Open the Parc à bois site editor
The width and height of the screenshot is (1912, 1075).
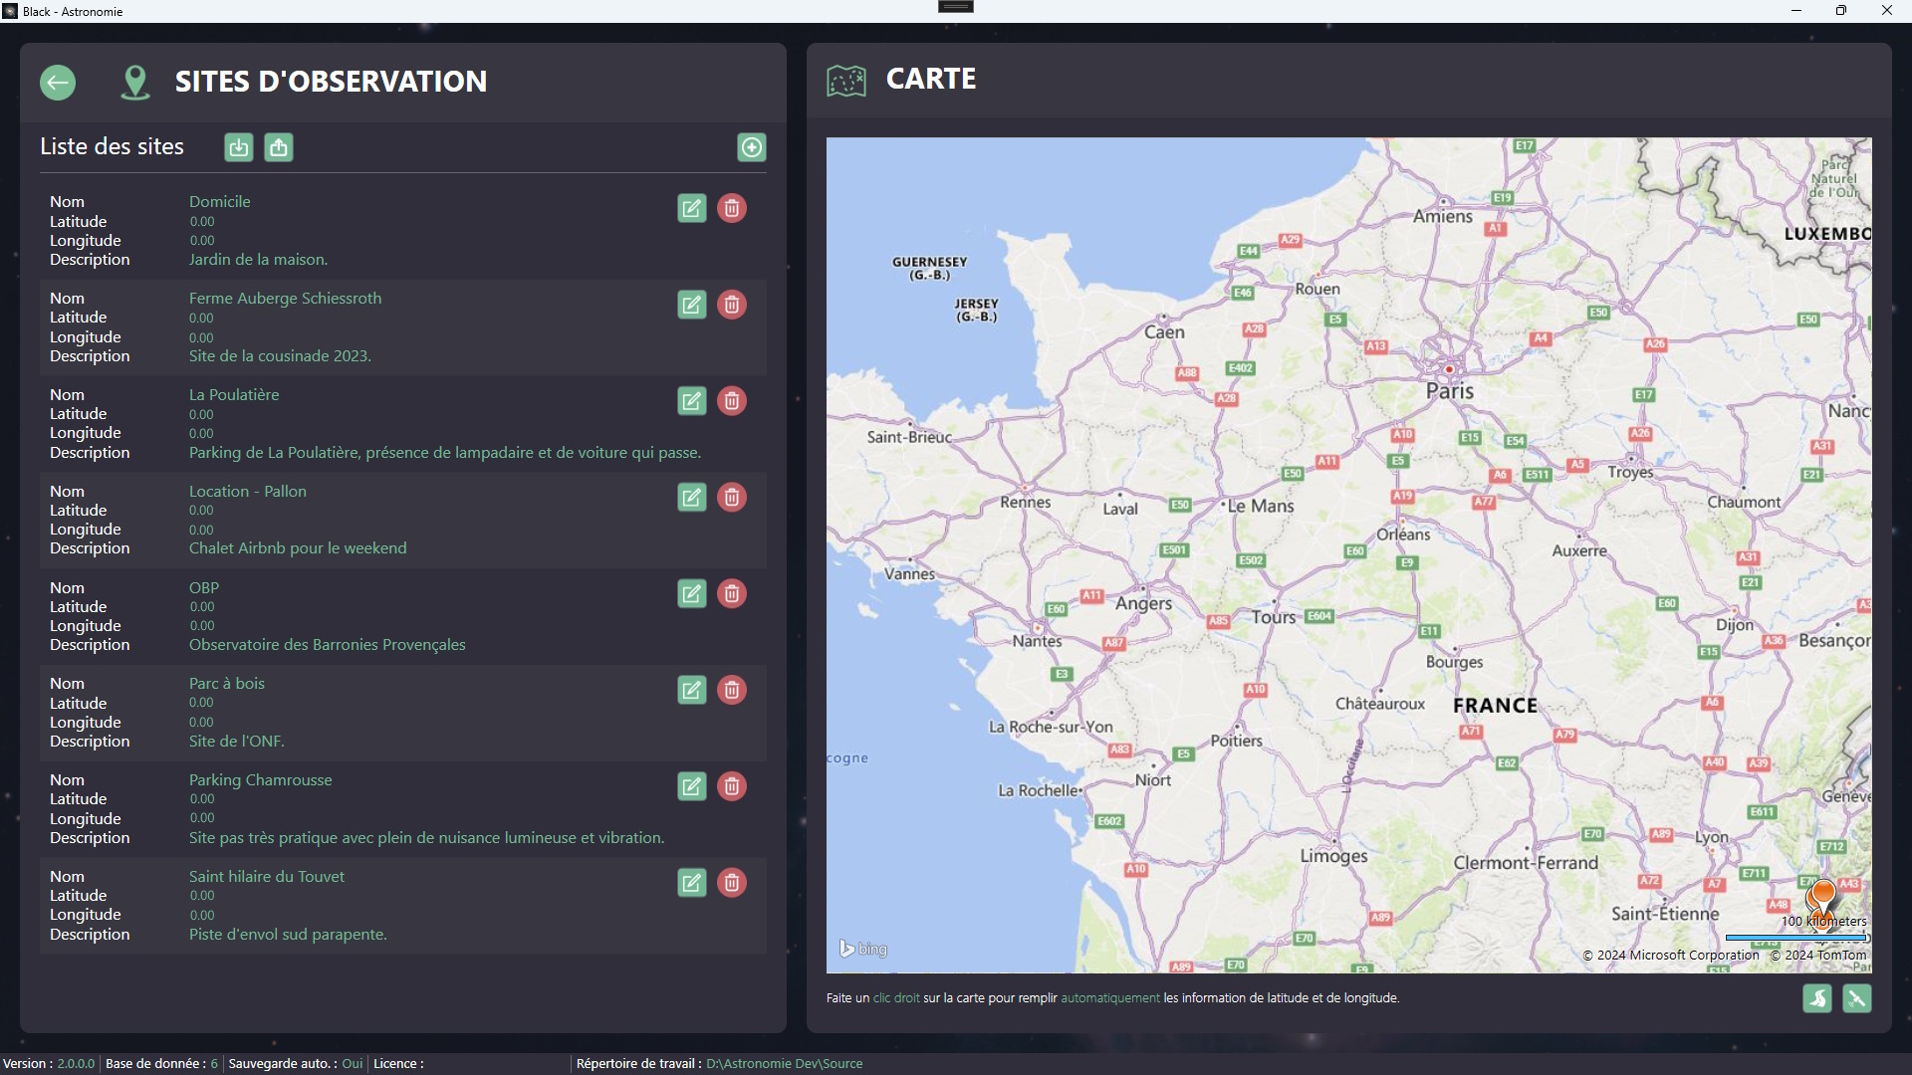691,690
